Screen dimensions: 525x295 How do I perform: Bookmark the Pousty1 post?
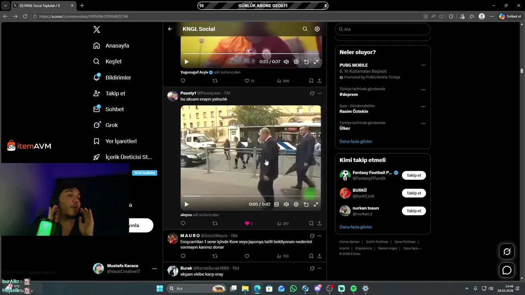click(x=311, y=223)
